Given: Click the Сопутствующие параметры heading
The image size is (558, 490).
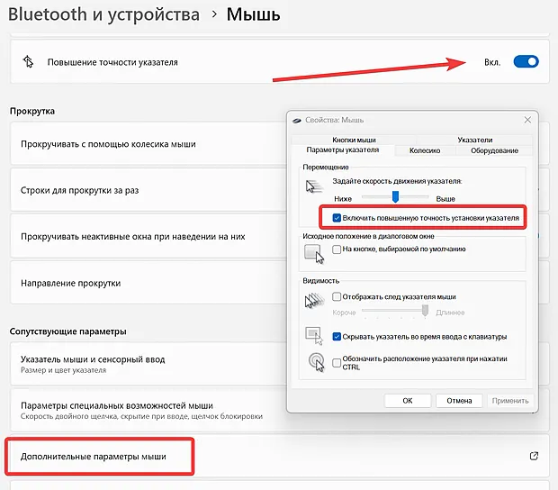Looking at the screenshot, I should coord(68,331).
